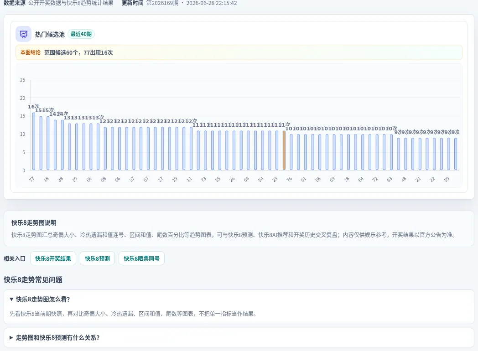Viewport: 478px width, 351px height.
Task: Click x-axis label 58
Action: click(318, 179)
